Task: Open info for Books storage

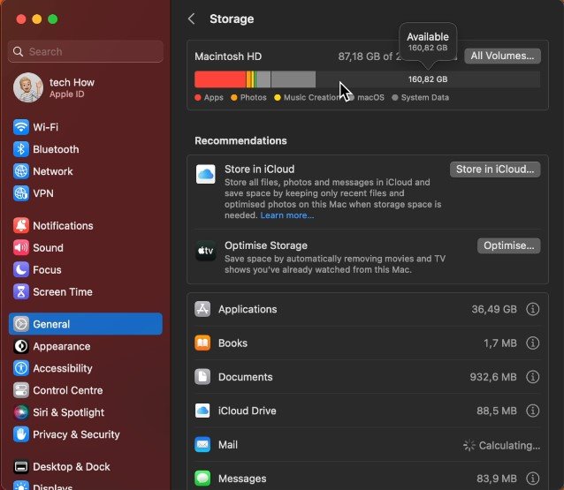Action: point(532,343)
